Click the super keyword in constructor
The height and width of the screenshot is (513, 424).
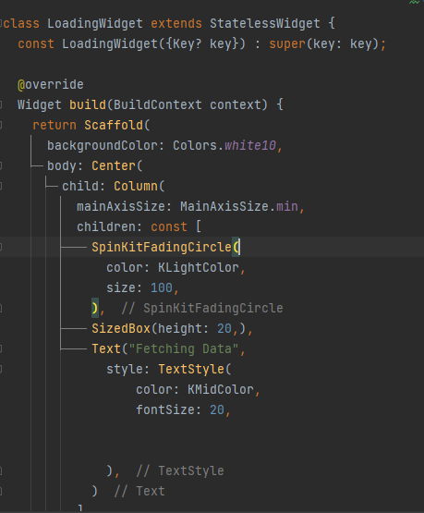click(287, 43)
